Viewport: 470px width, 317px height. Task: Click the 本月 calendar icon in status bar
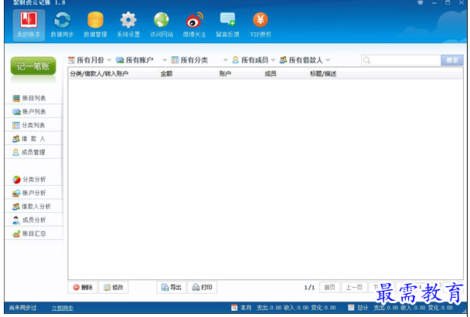234,308
